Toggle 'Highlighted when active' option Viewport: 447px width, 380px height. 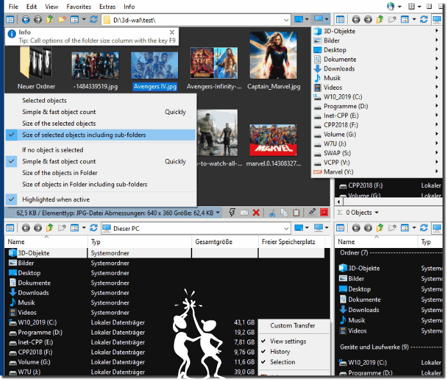click(101, 199)
